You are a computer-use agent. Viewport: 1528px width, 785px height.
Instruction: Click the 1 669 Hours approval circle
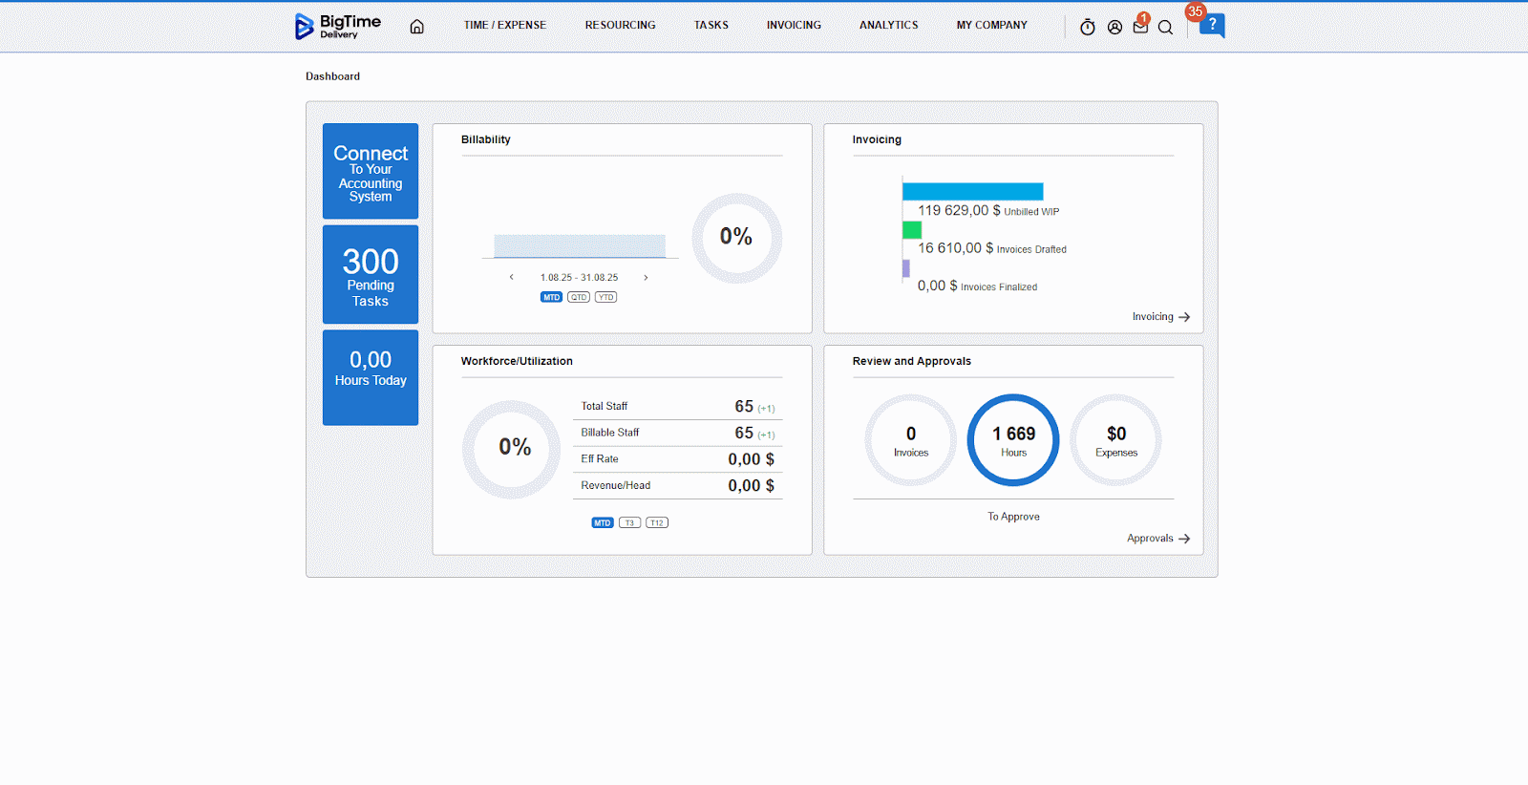[x=1013, y=440]
